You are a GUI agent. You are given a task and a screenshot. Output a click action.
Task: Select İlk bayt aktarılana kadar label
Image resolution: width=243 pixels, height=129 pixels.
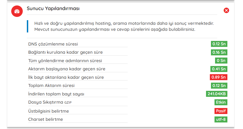[x=66, y=77]
